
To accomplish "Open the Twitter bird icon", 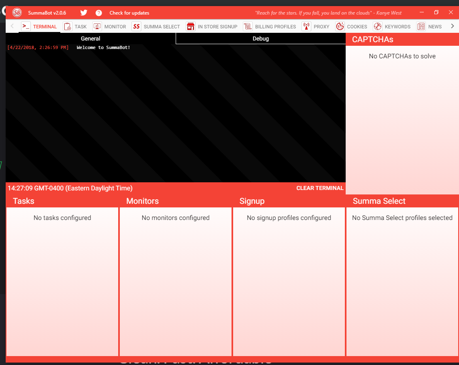I will pos(84,13).
